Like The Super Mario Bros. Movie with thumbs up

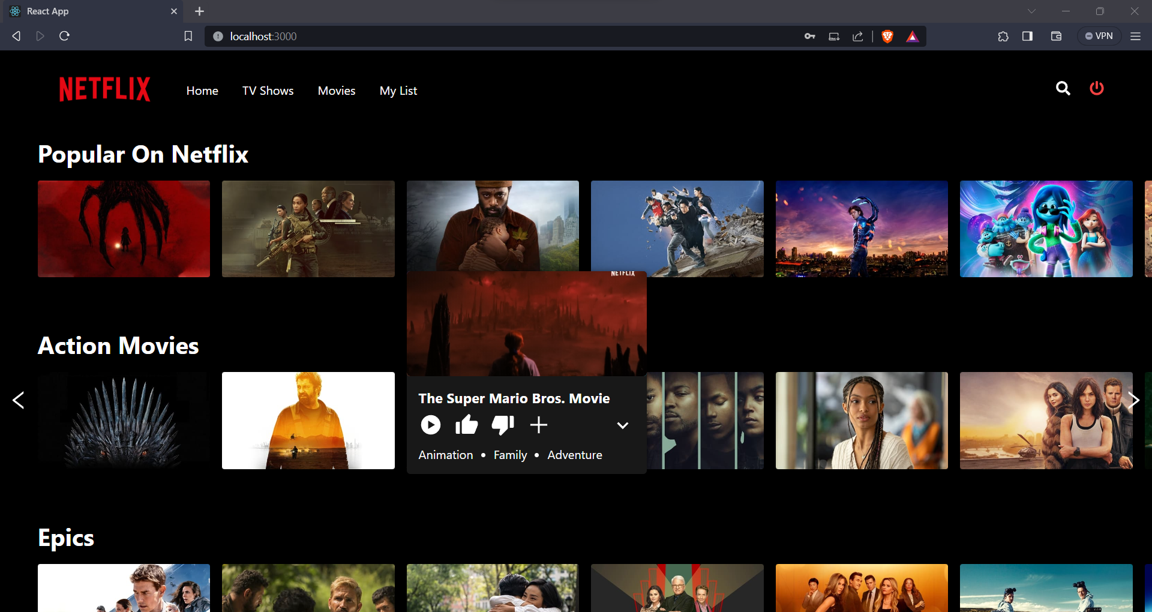pos(466,425)
